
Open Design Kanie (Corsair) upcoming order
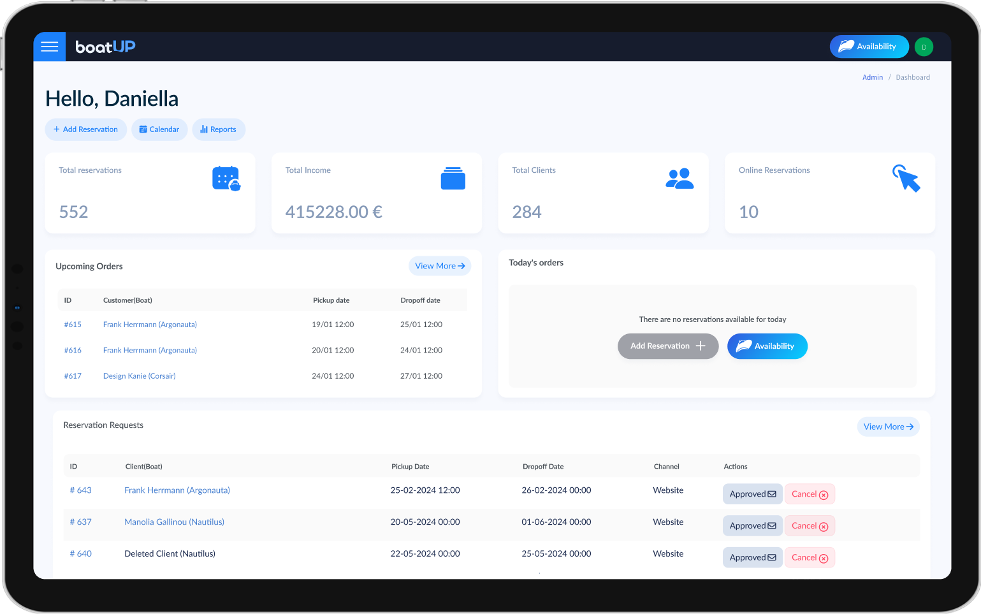139,376
